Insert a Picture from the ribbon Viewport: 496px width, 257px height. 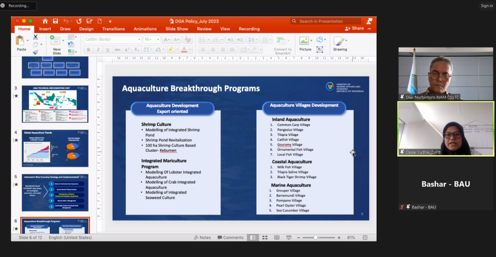305,42
